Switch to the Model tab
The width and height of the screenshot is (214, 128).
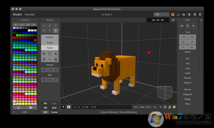17,14
